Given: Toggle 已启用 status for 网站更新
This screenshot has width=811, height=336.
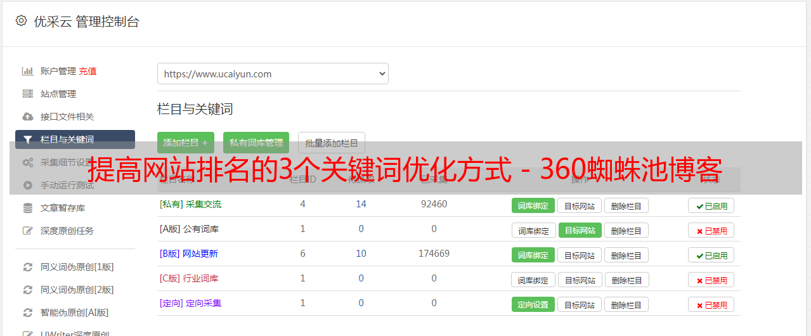Looking at the screenshot, I should (x=711, y=255).
